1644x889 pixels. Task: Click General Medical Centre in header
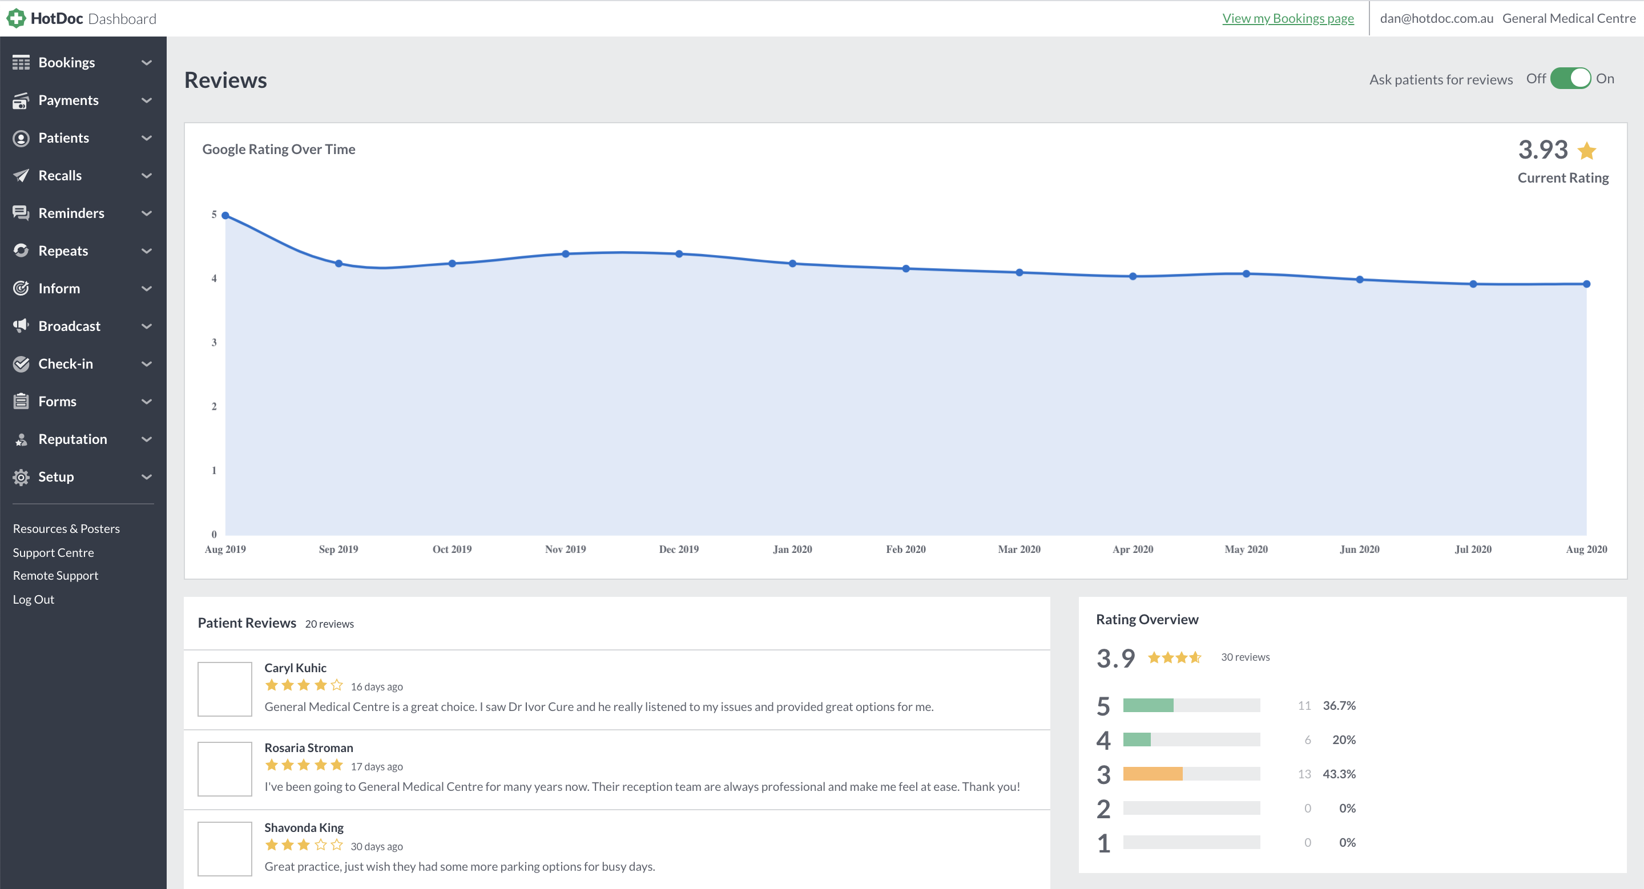[x=1569, y=18]
